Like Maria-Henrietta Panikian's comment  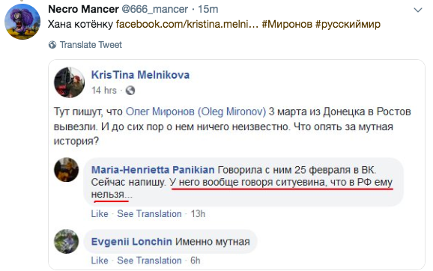click(100, 214)
